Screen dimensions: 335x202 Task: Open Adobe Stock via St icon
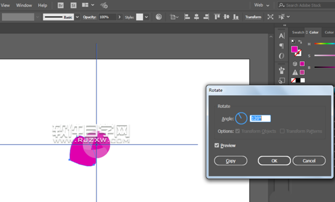[x=73, y=6]
